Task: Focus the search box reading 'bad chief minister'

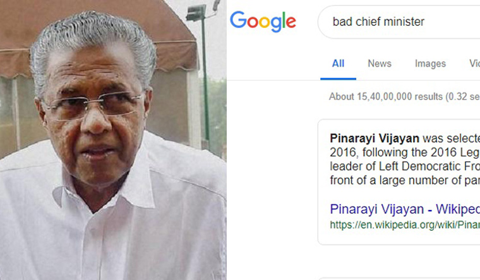Action: 399,21
